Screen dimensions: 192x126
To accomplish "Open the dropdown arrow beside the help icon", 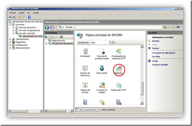I will pyautogui.click(x=181, y=27).
